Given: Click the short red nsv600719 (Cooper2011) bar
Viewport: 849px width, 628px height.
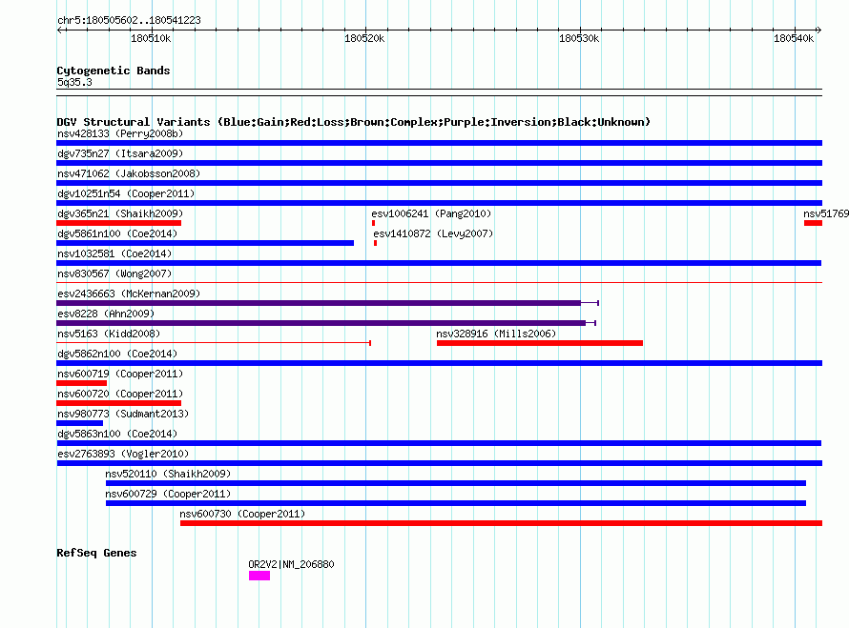Looking at the screenshot, I should (x=81, y=383).
